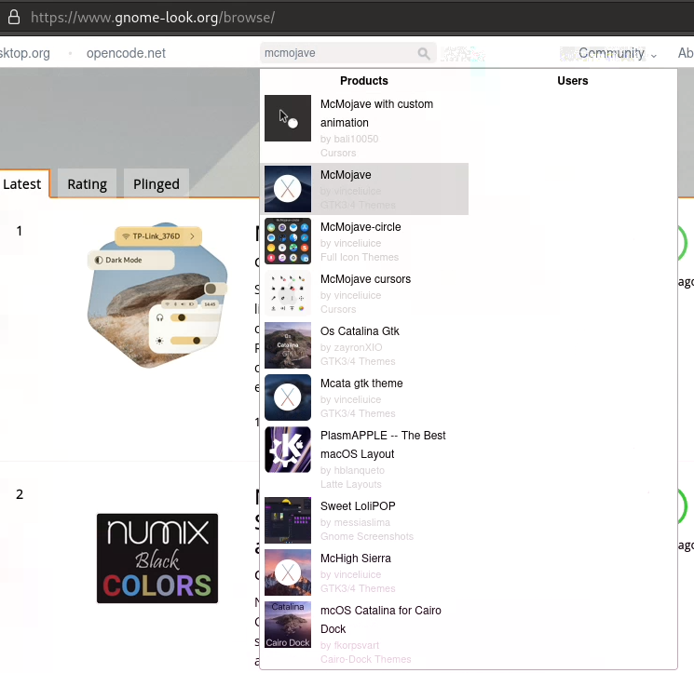Select Sweet LoliPOP result title

click(358, 506)
